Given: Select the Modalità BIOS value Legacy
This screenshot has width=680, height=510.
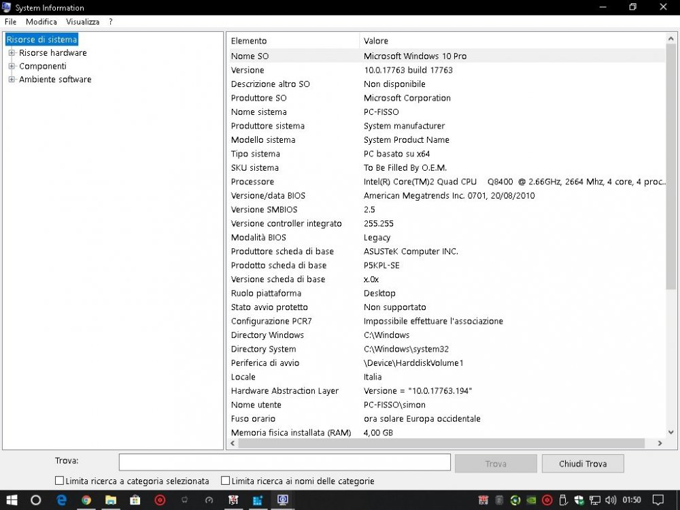Looking at the screenshot, I should pyautogui.click(x=377, y=237).
